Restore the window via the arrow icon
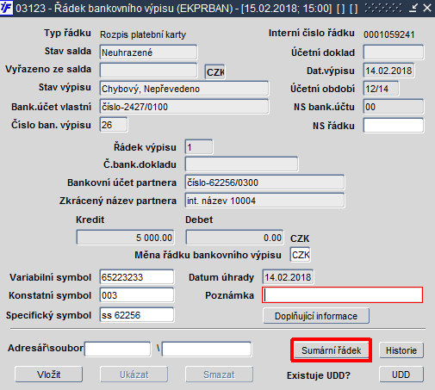This screenshot has height=390, width=435. (413, 8)
